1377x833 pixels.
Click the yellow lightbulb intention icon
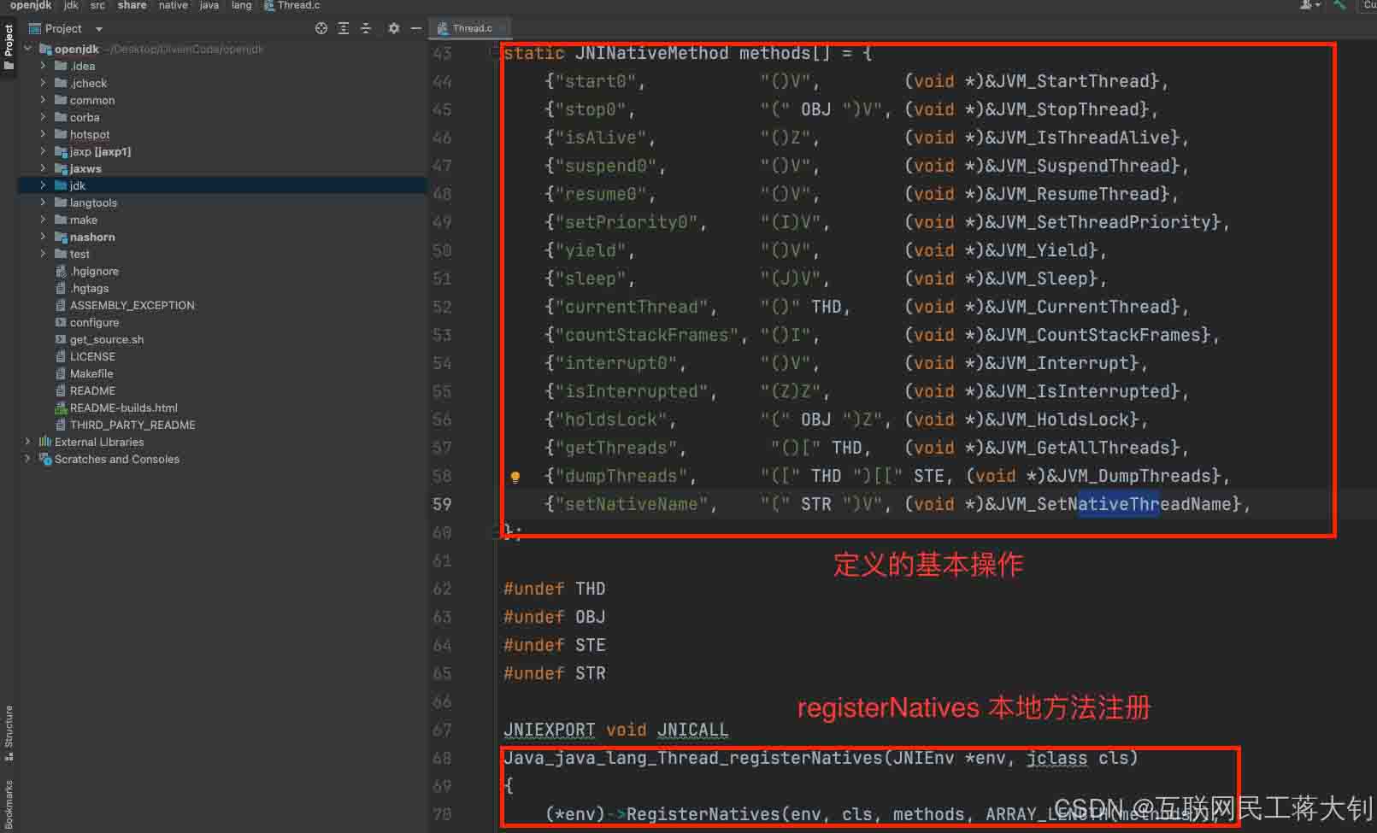point(515,478)
